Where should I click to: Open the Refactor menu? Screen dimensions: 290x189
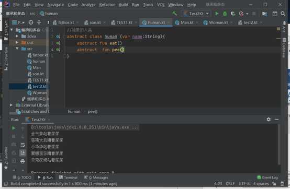tap(107, 5)
